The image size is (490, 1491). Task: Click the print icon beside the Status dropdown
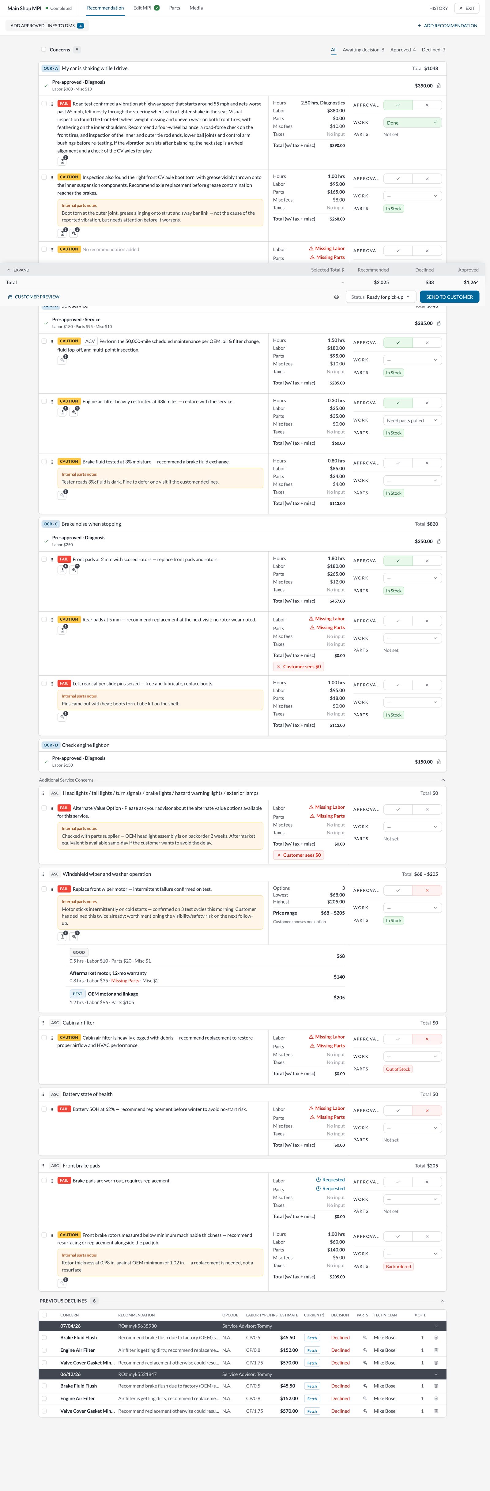336,297
